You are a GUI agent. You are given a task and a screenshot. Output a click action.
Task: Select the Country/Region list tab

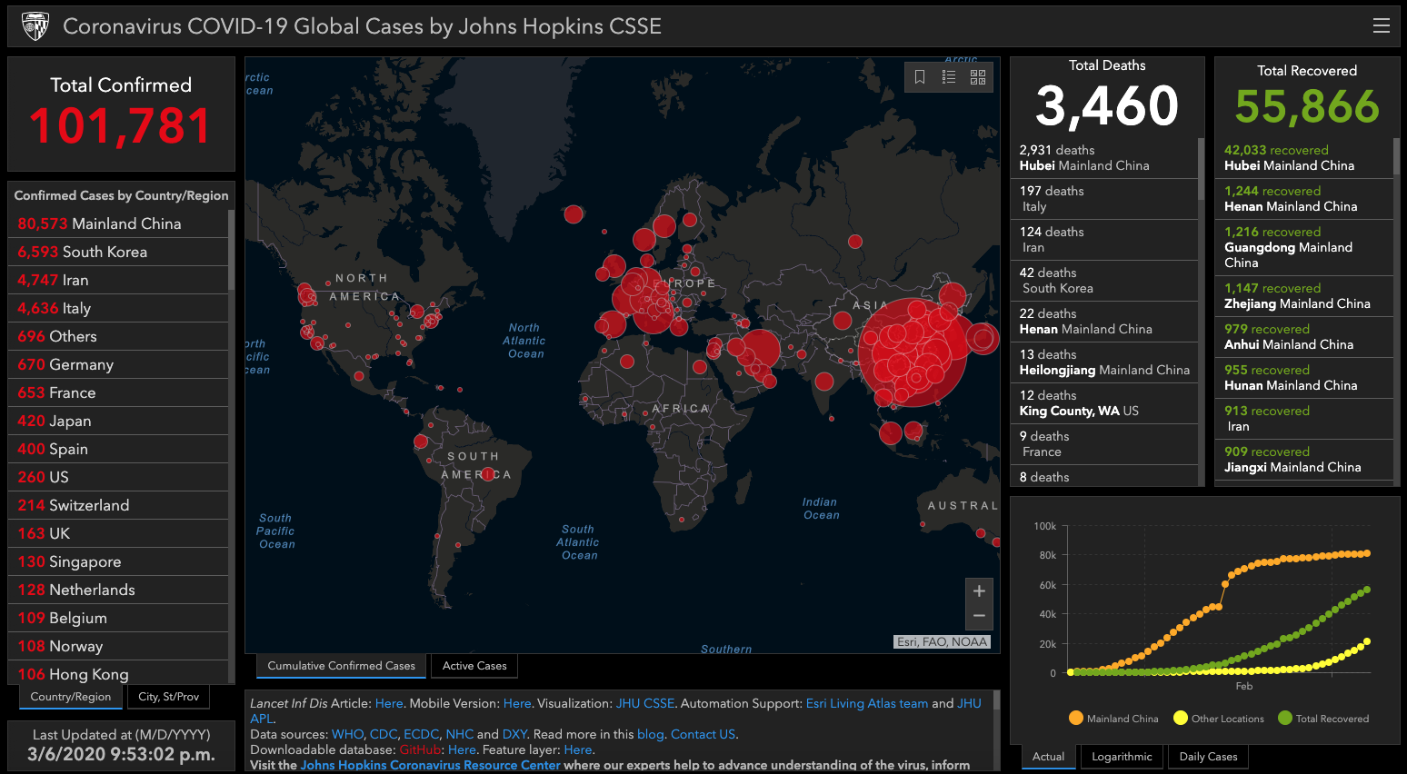tap(71, 697)
